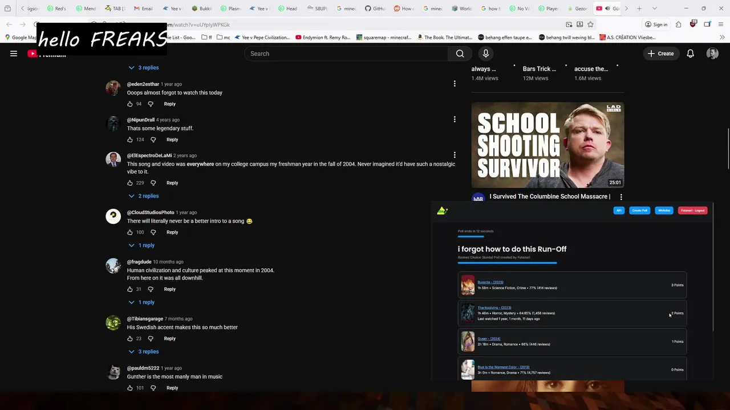Collapse the 3 replies at top
This screenshot has width=730, height=410.
click(144, 68)
